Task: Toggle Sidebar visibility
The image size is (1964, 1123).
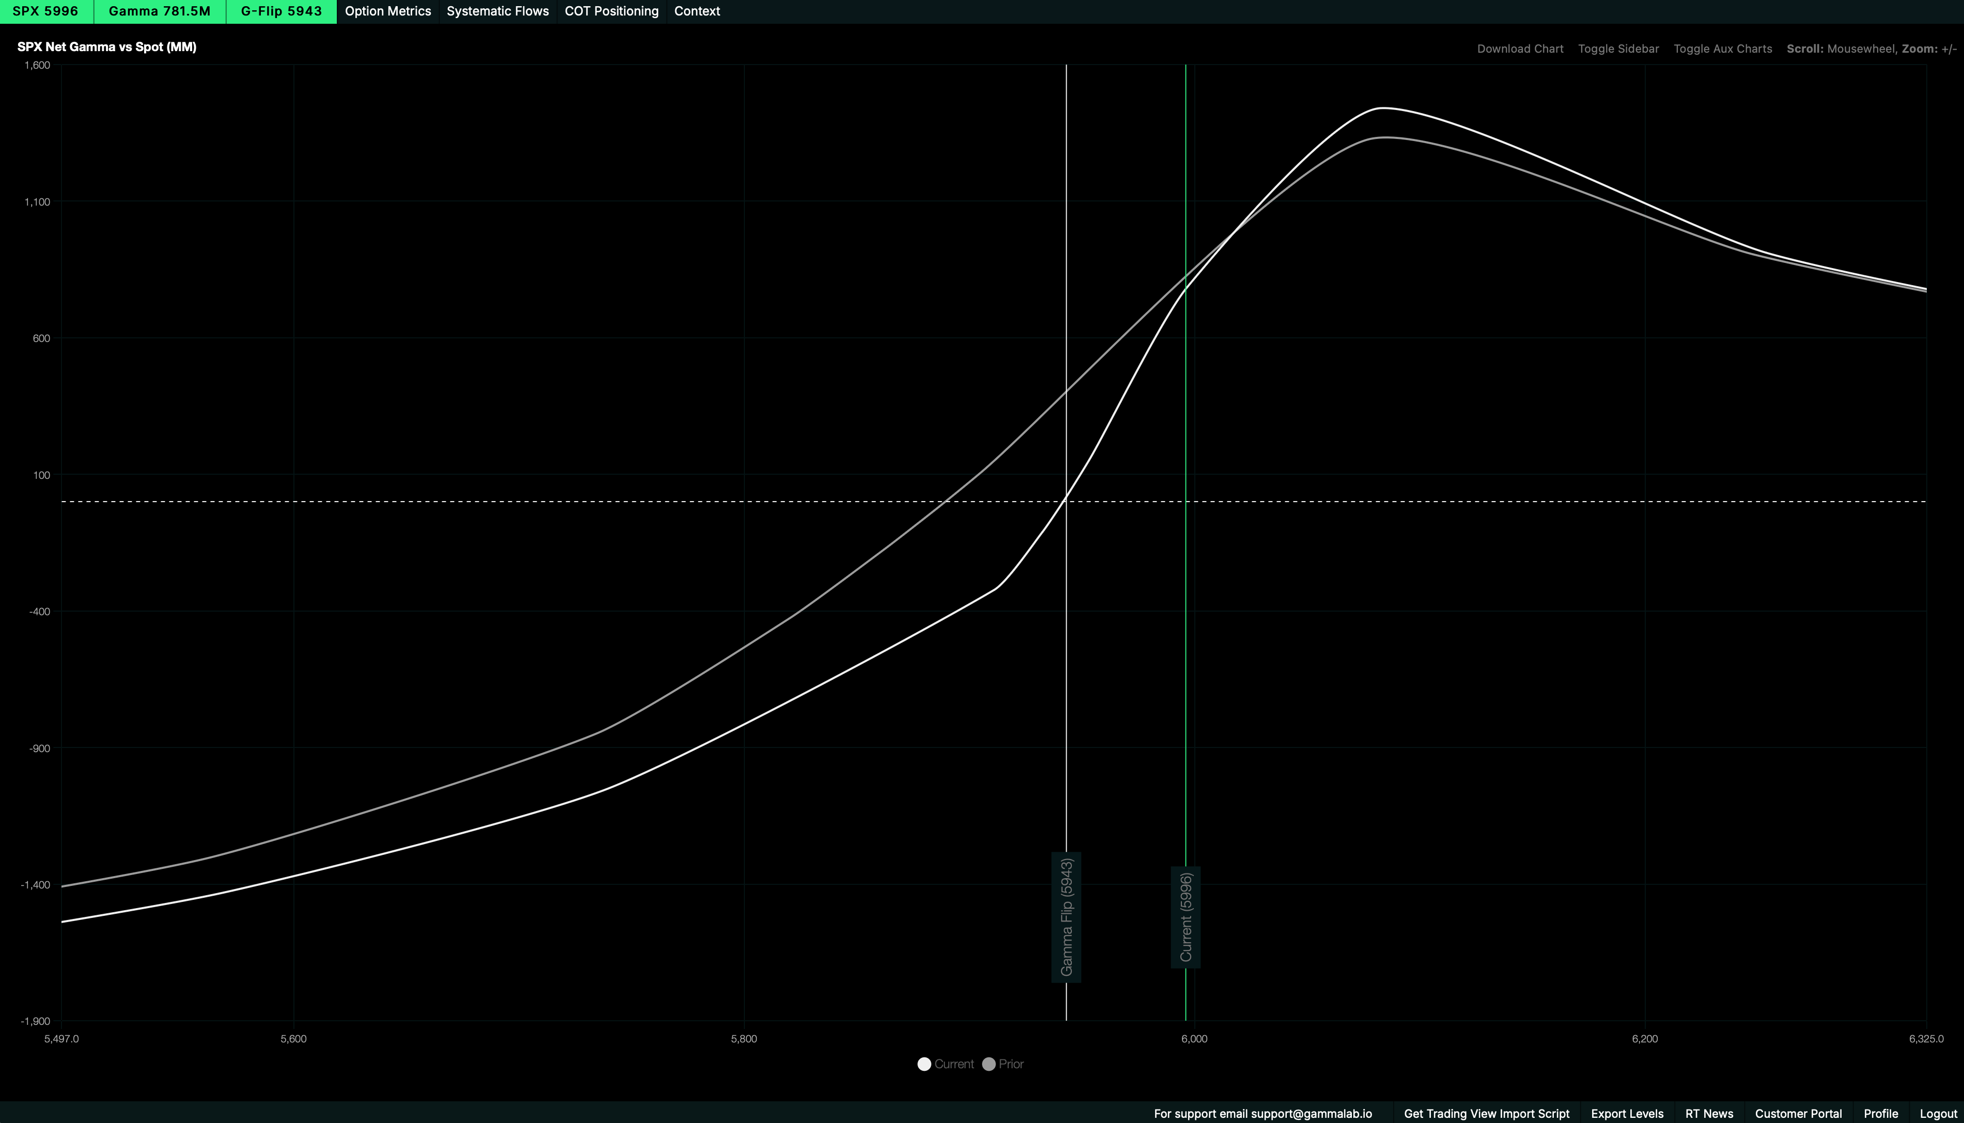Action: tap(1618, 49)
